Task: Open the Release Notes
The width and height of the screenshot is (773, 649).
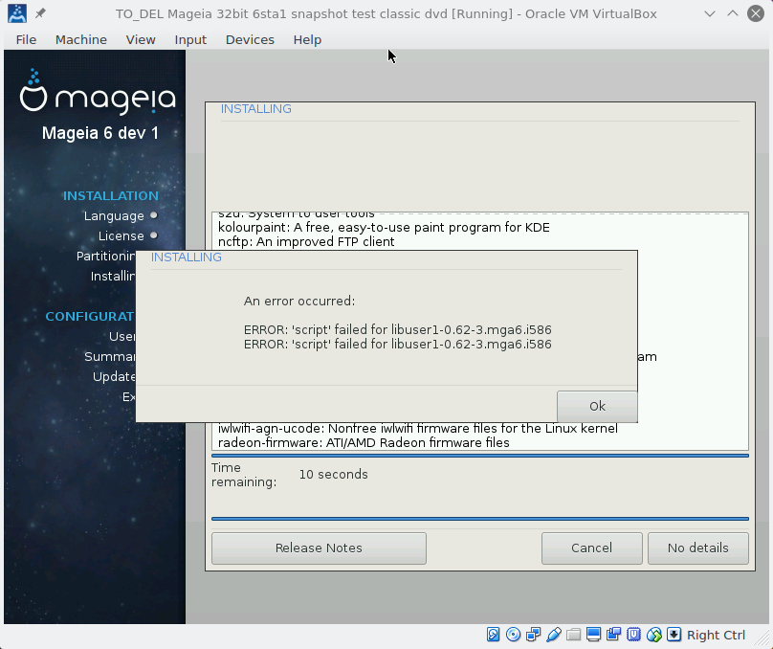Action: 319,548
